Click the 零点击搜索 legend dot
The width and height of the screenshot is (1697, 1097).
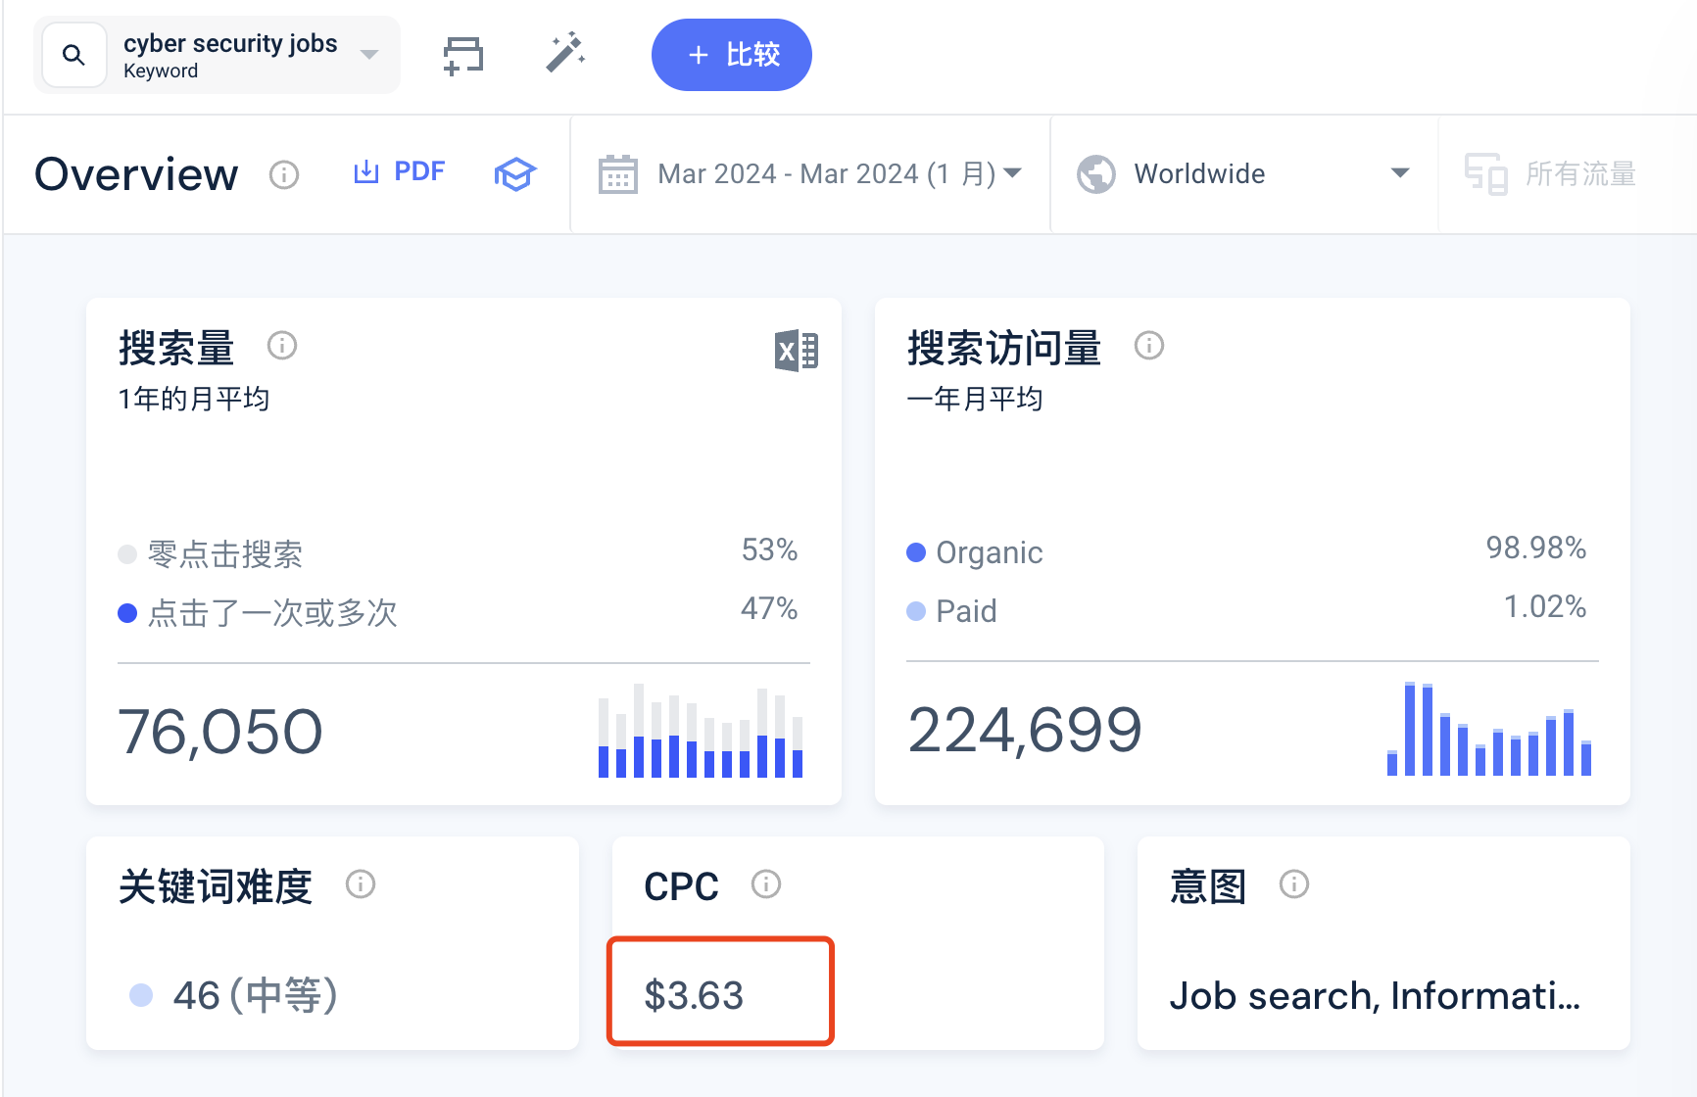pyautogui.click(x=127, y=554)
